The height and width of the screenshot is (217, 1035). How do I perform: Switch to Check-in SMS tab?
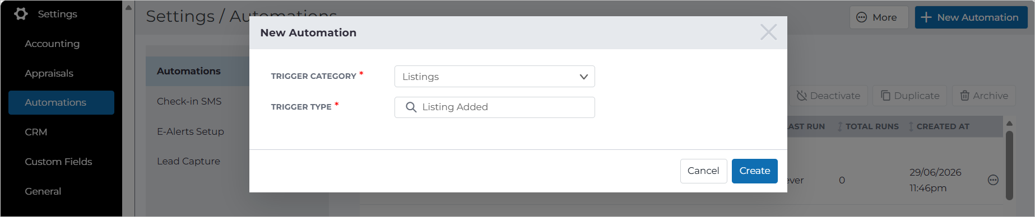tap(189, 101)
